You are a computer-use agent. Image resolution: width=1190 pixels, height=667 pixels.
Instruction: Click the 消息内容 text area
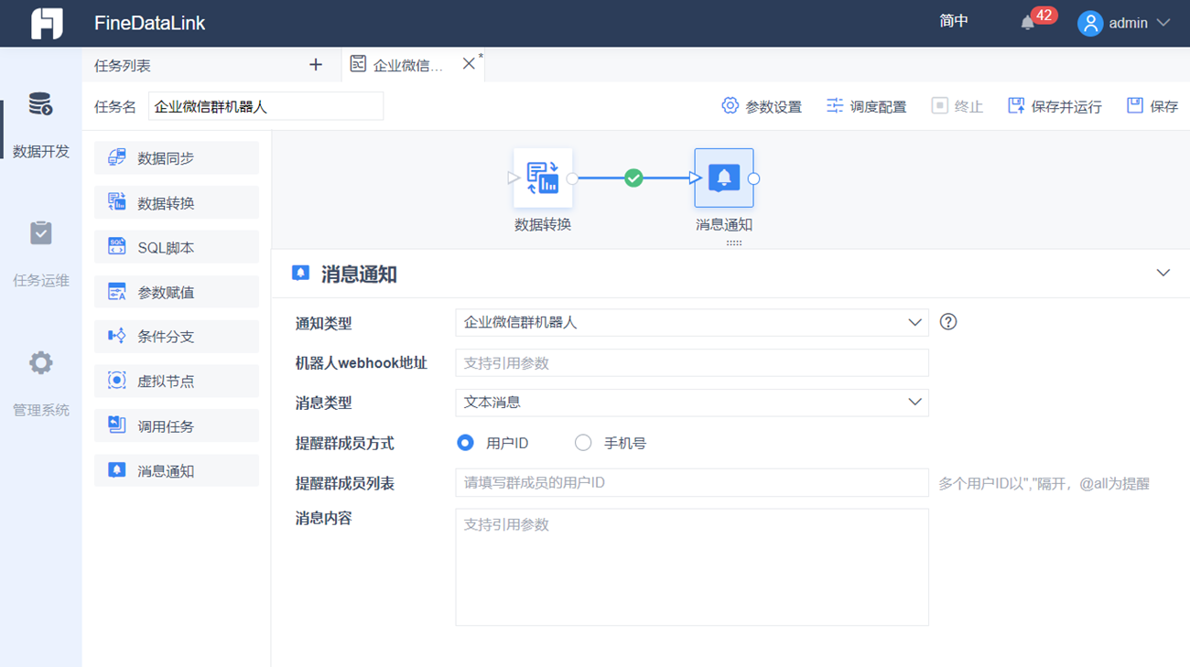click(692, 567)
